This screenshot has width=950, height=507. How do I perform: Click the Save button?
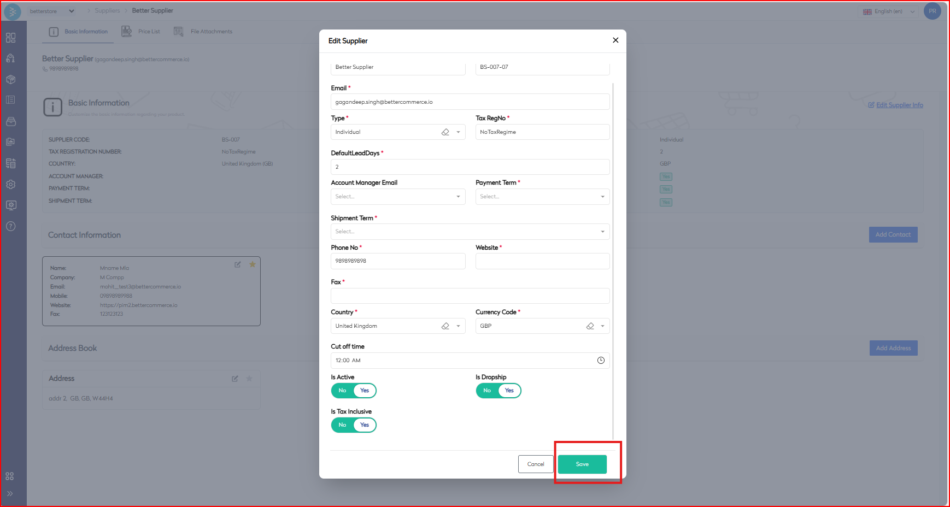(x=582, y=464)
